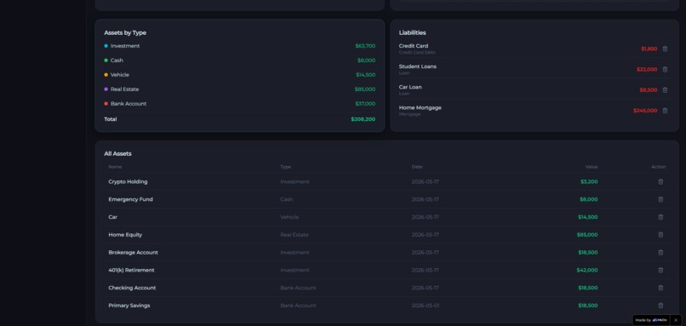Image resolution: width=686 pixels, height=326 pixels.
Task: Click the Liabilities heading
Action: [412, 33]
